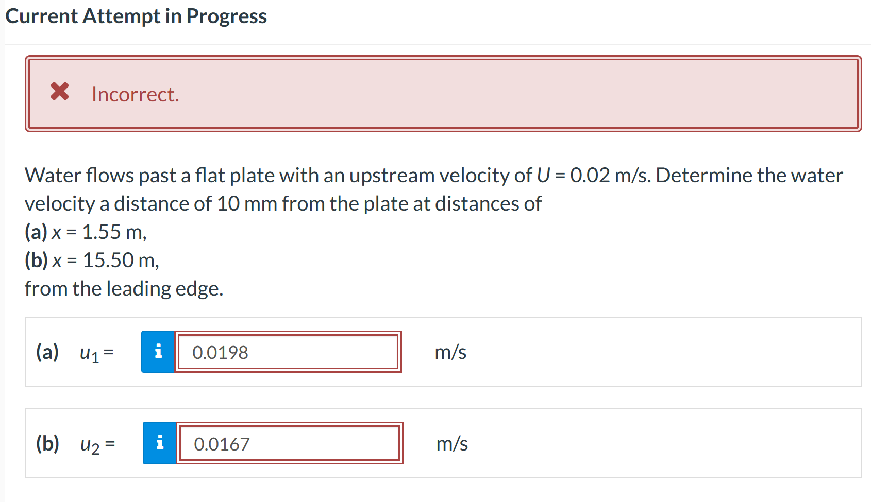Click the blue info icon beside u1
This screenshot has width=871, height=502.
coord(158,352)
